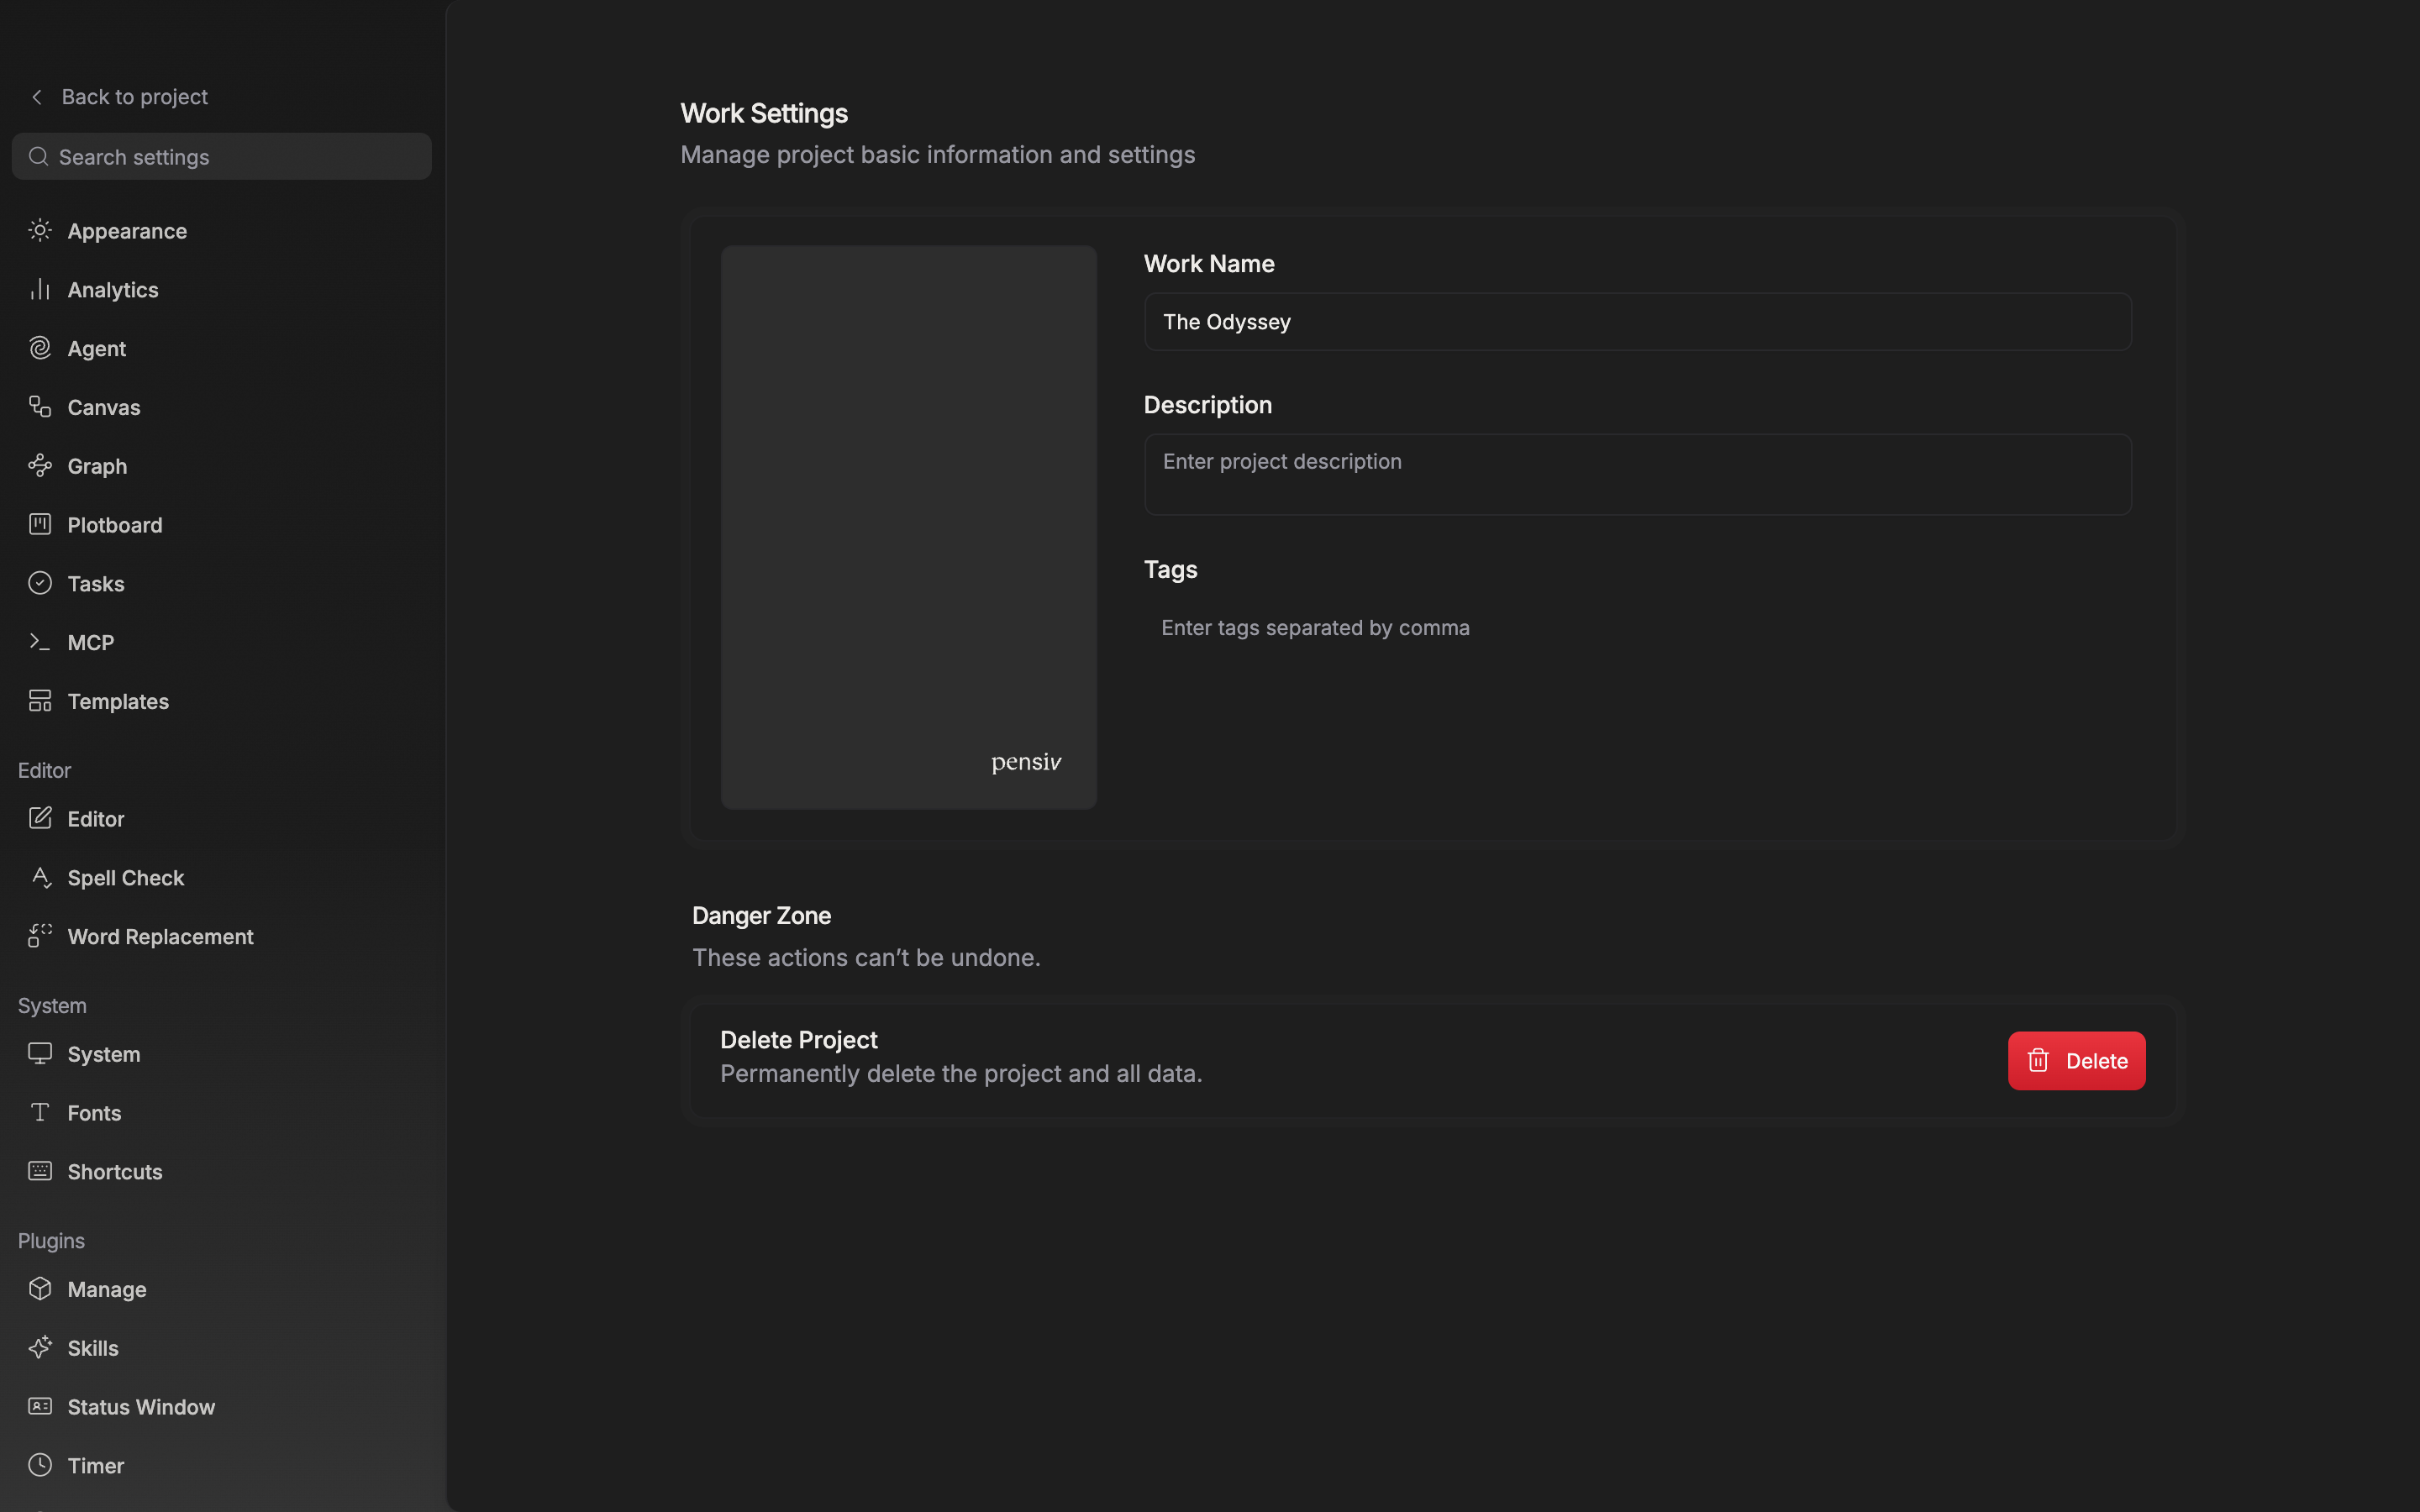Image resolution: width=2420 pixels, height=1512 pixels.
Task: Click the Spell Check icon
Action: (x=40, y=878)
